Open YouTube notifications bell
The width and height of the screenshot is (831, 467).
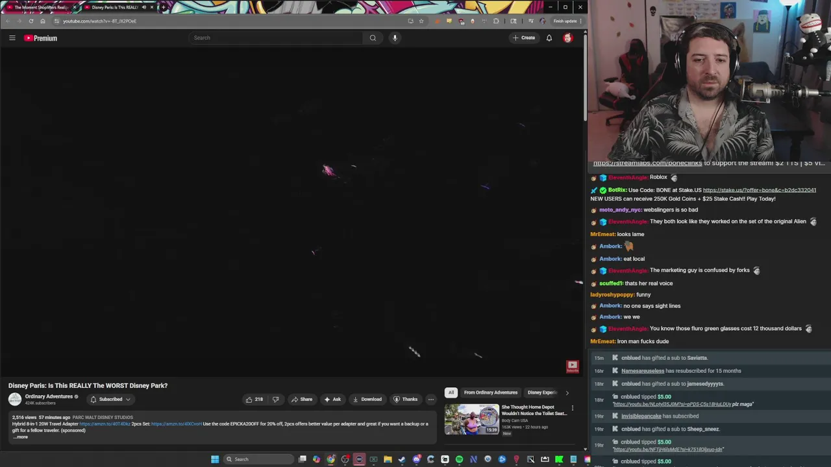[x=549, y=38]
